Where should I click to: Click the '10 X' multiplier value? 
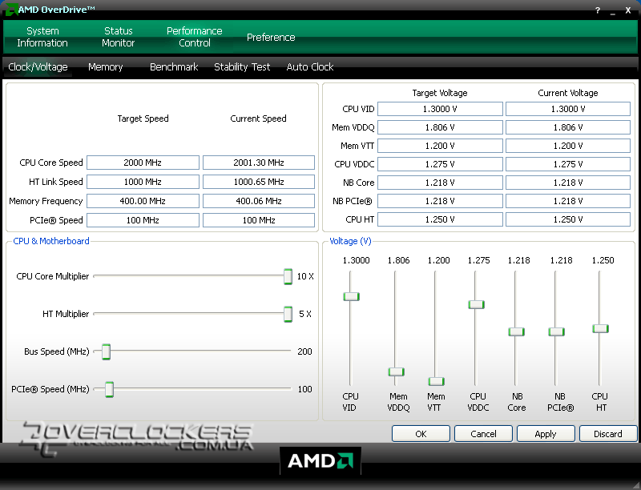click(305, 276)
